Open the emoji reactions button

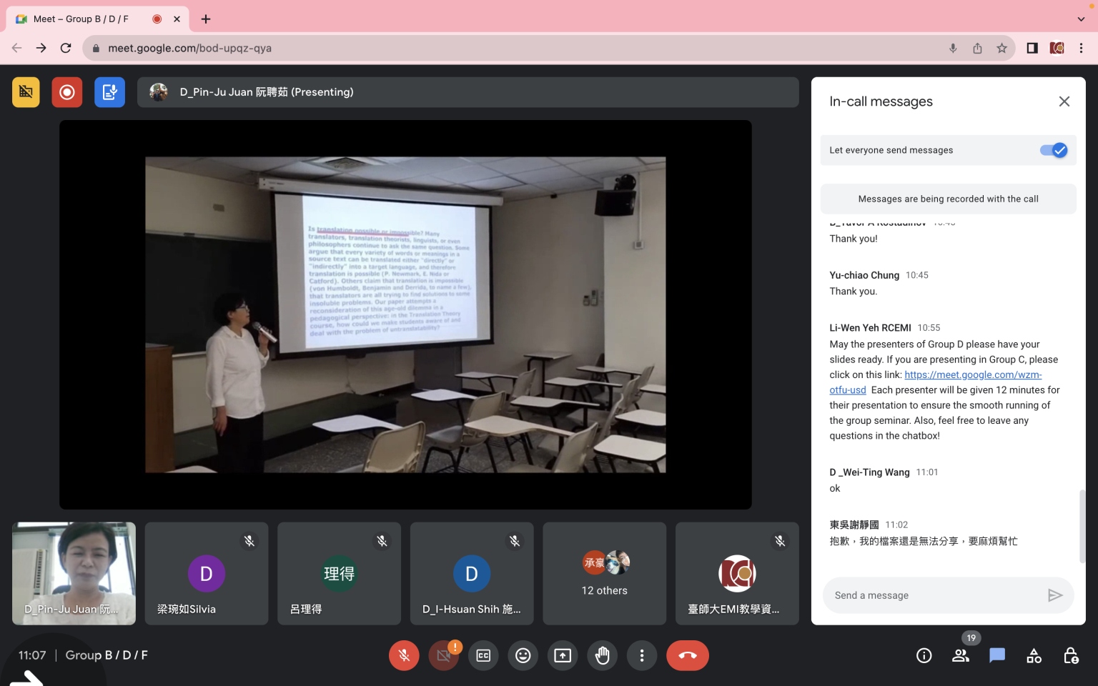[523, 655]
